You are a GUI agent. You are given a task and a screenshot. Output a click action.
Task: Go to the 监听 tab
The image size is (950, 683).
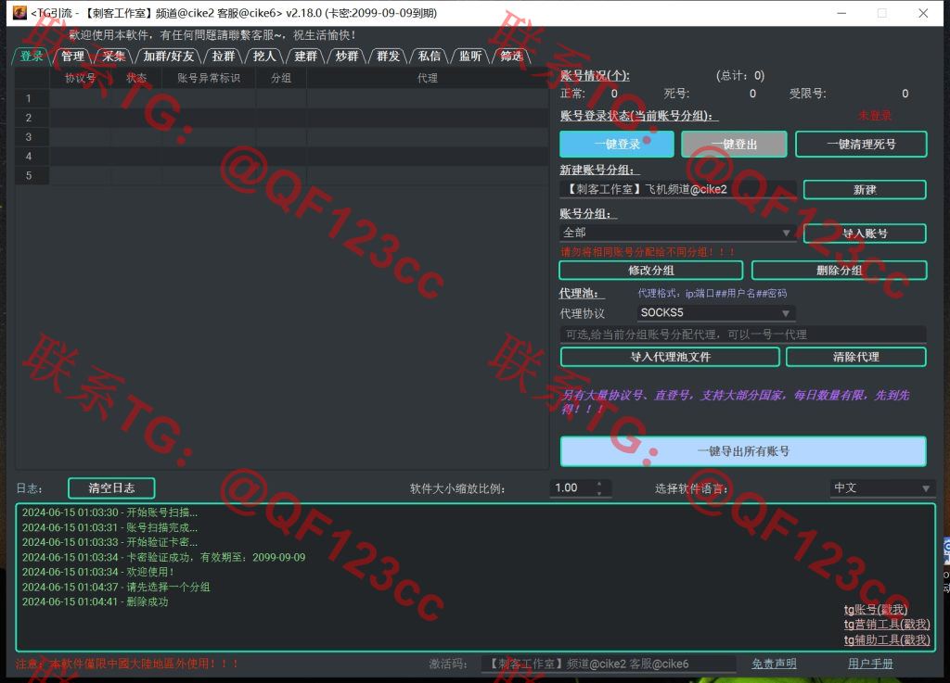470,57
